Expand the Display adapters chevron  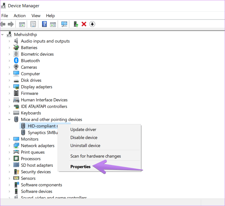click(9, 87)
